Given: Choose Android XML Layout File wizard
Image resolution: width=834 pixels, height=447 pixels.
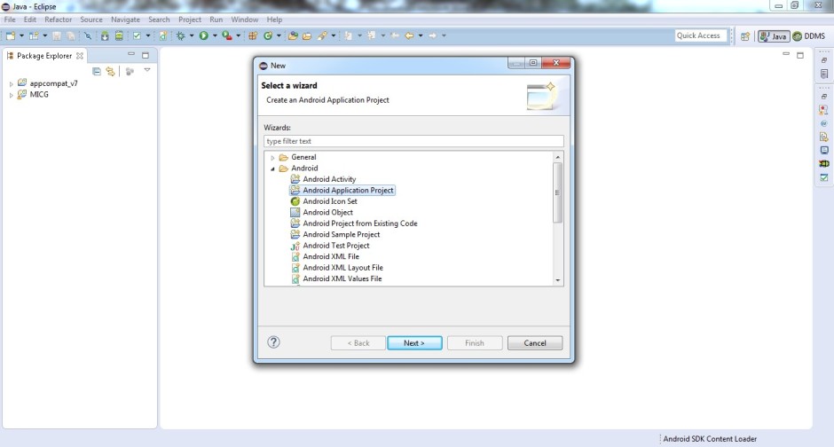Looking at the screenshot, I should point(342,268).
